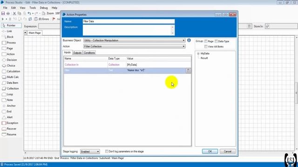This screenshot has width=298, height=167.
Task: Select the Link tool
Action: tap(7, 31)
